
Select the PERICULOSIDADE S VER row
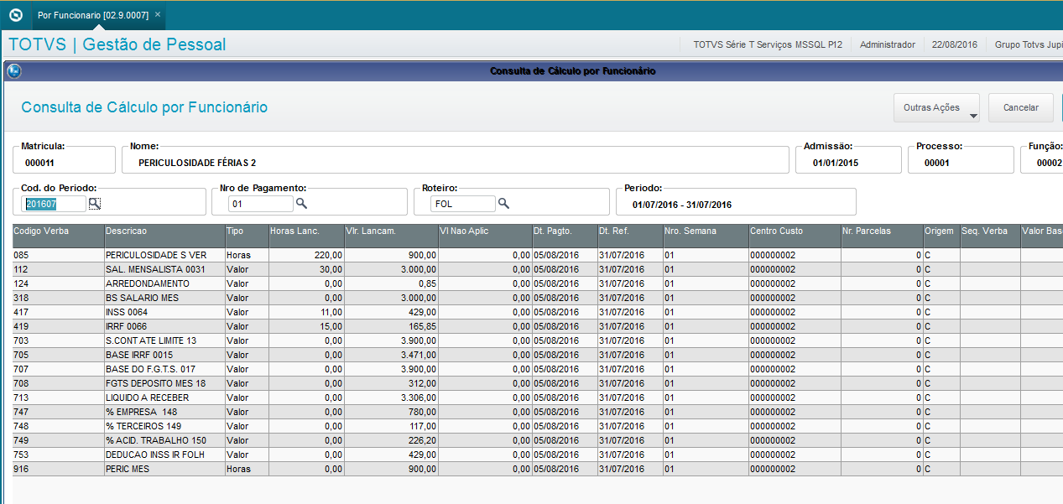click(x=537, y=255)
